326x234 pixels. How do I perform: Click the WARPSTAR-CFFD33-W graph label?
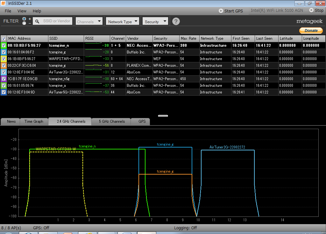(56, 149)
